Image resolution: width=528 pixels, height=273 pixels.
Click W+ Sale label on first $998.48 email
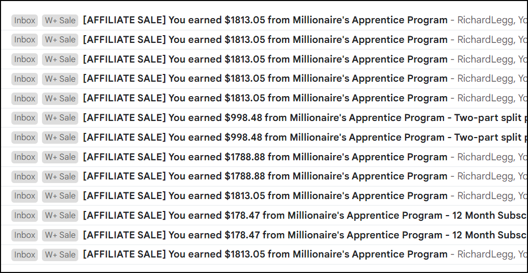(x=60, y=118)
